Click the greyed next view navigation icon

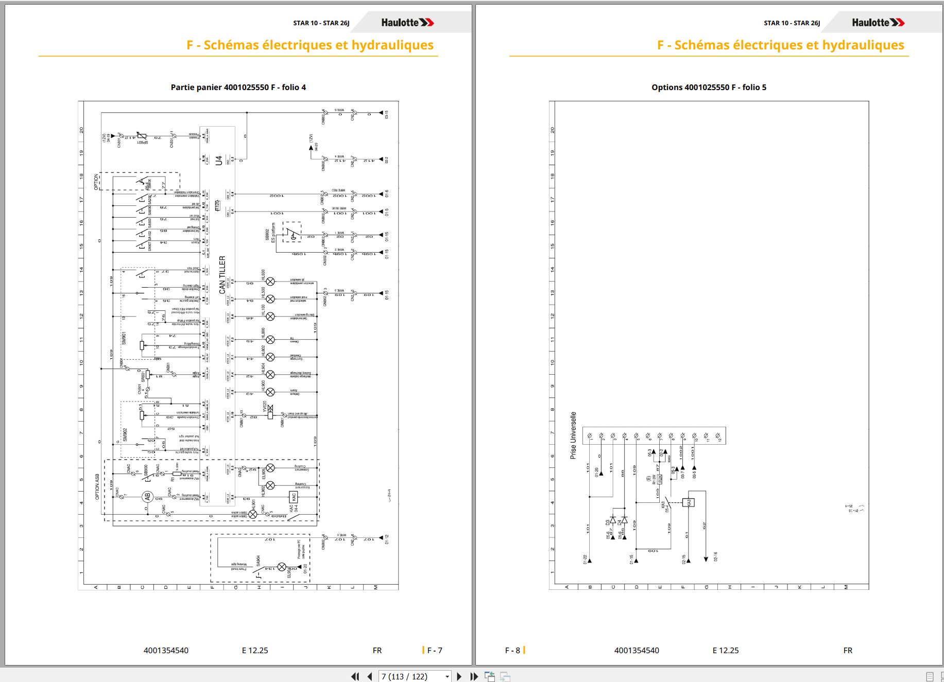pos(505,676)
